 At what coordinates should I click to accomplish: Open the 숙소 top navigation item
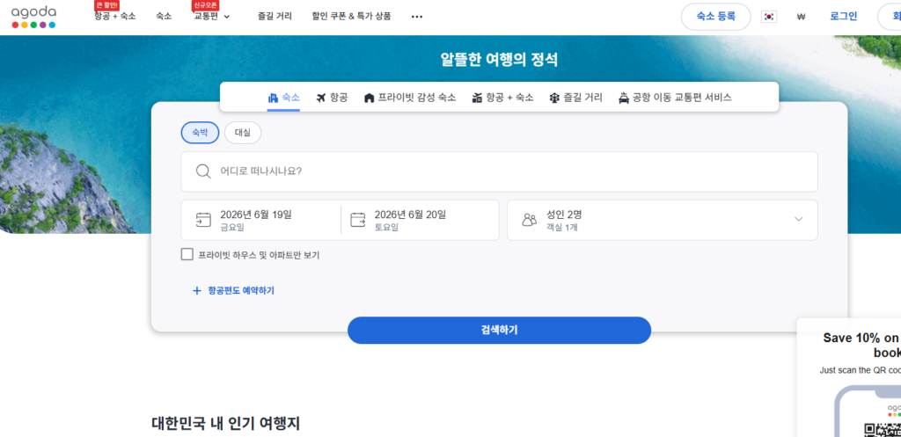pyautogui.click(x=164, y=17)
